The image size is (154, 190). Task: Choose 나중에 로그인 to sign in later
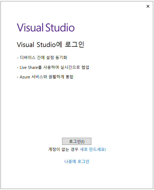point(77,161)
